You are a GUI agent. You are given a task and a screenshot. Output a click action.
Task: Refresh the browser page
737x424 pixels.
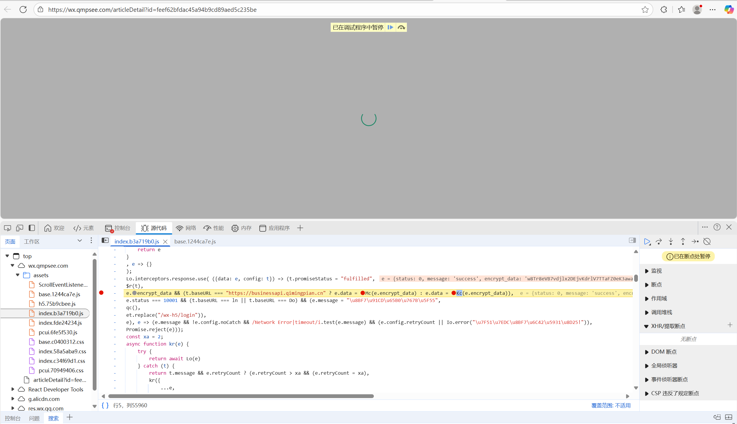pos(23,10)
